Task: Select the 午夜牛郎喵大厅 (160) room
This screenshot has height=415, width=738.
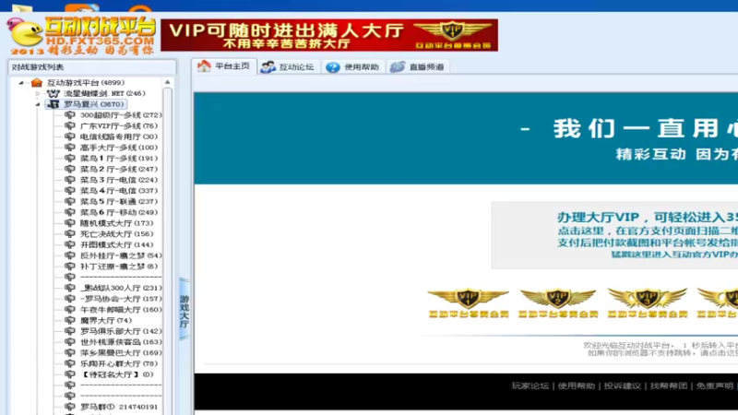Action: (x=121, y=310)
